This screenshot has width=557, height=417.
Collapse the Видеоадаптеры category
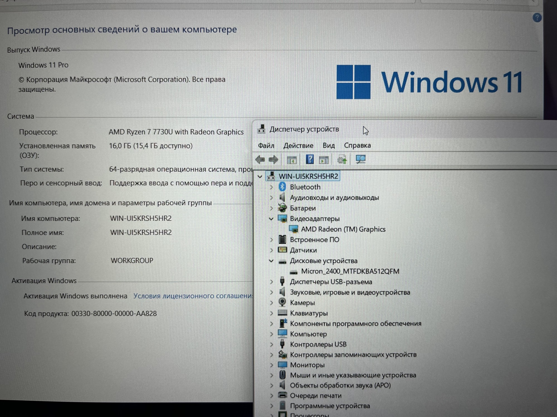[271, 219]
